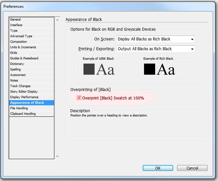Click the Printing / Exporting label
Viewport: 218px width, 181px height.
click(97, 49)
